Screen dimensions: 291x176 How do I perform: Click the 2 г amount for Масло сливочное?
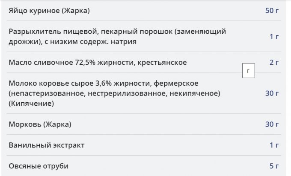274,63
